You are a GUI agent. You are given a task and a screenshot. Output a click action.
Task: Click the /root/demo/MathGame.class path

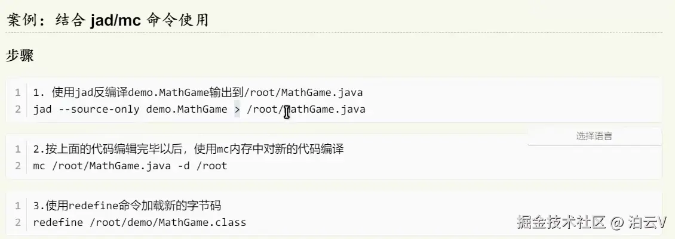pos(164,223)
